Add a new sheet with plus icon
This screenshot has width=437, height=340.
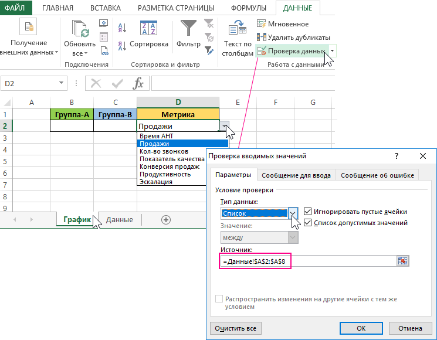point(166,220)
